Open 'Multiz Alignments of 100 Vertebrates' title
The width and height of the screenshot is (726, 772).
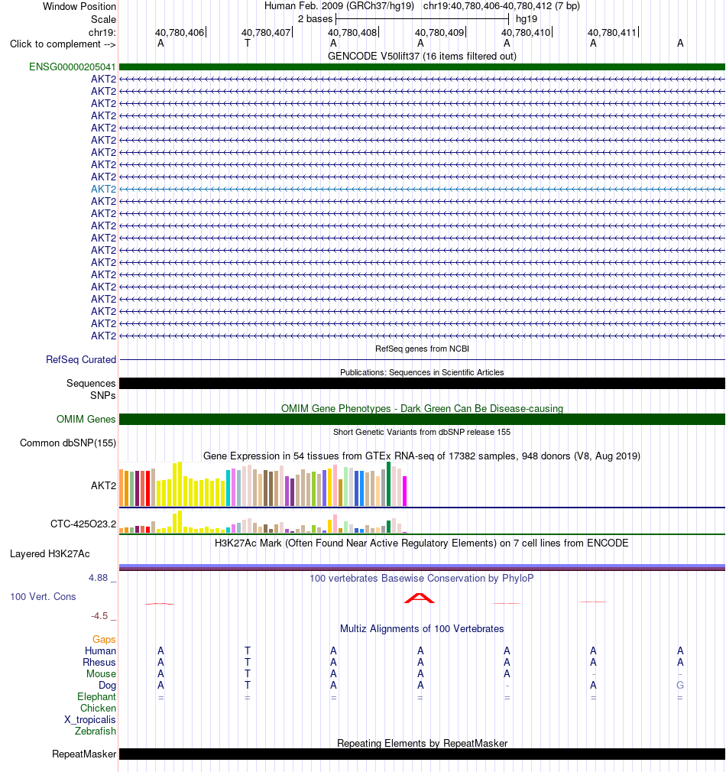tap(422, 629)
